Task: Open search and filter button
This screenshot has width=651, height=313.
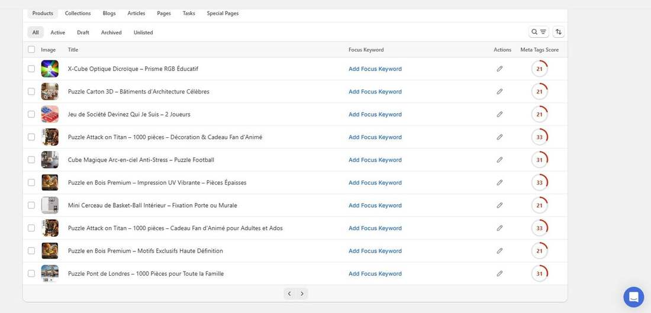Action: point(539,32)
